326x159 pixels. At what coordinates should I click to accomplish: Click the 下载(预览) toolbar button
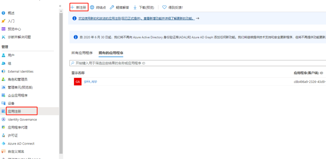point(144,8)
